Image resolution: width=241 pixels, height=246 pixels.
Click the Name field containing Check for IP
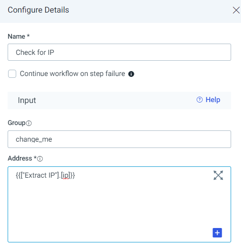point(119,52)
